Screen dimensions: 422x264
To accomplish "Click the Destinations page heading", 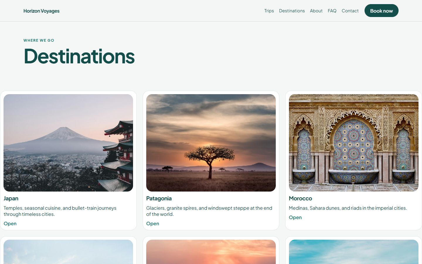I will click(79, 56).
